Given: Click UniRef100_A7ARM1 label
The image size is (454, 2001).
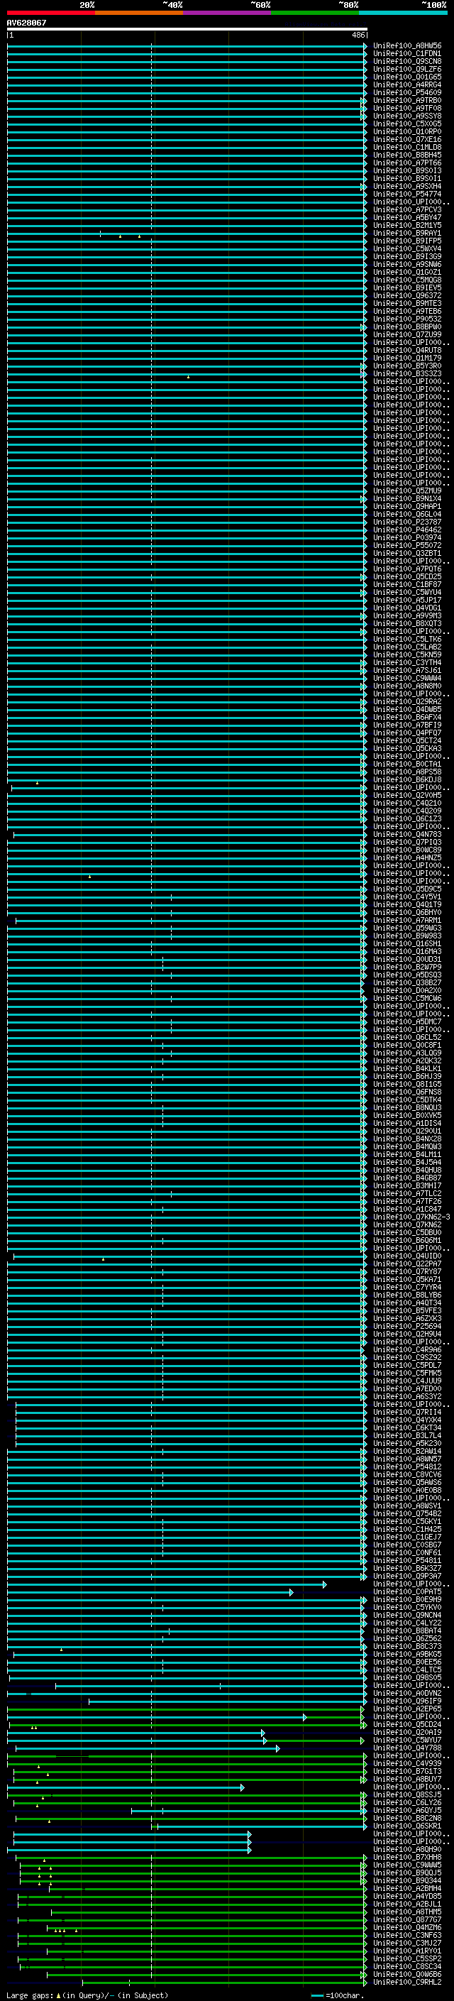Looking at the screenshot, I should pyautogui.click(x=407, y=920).
